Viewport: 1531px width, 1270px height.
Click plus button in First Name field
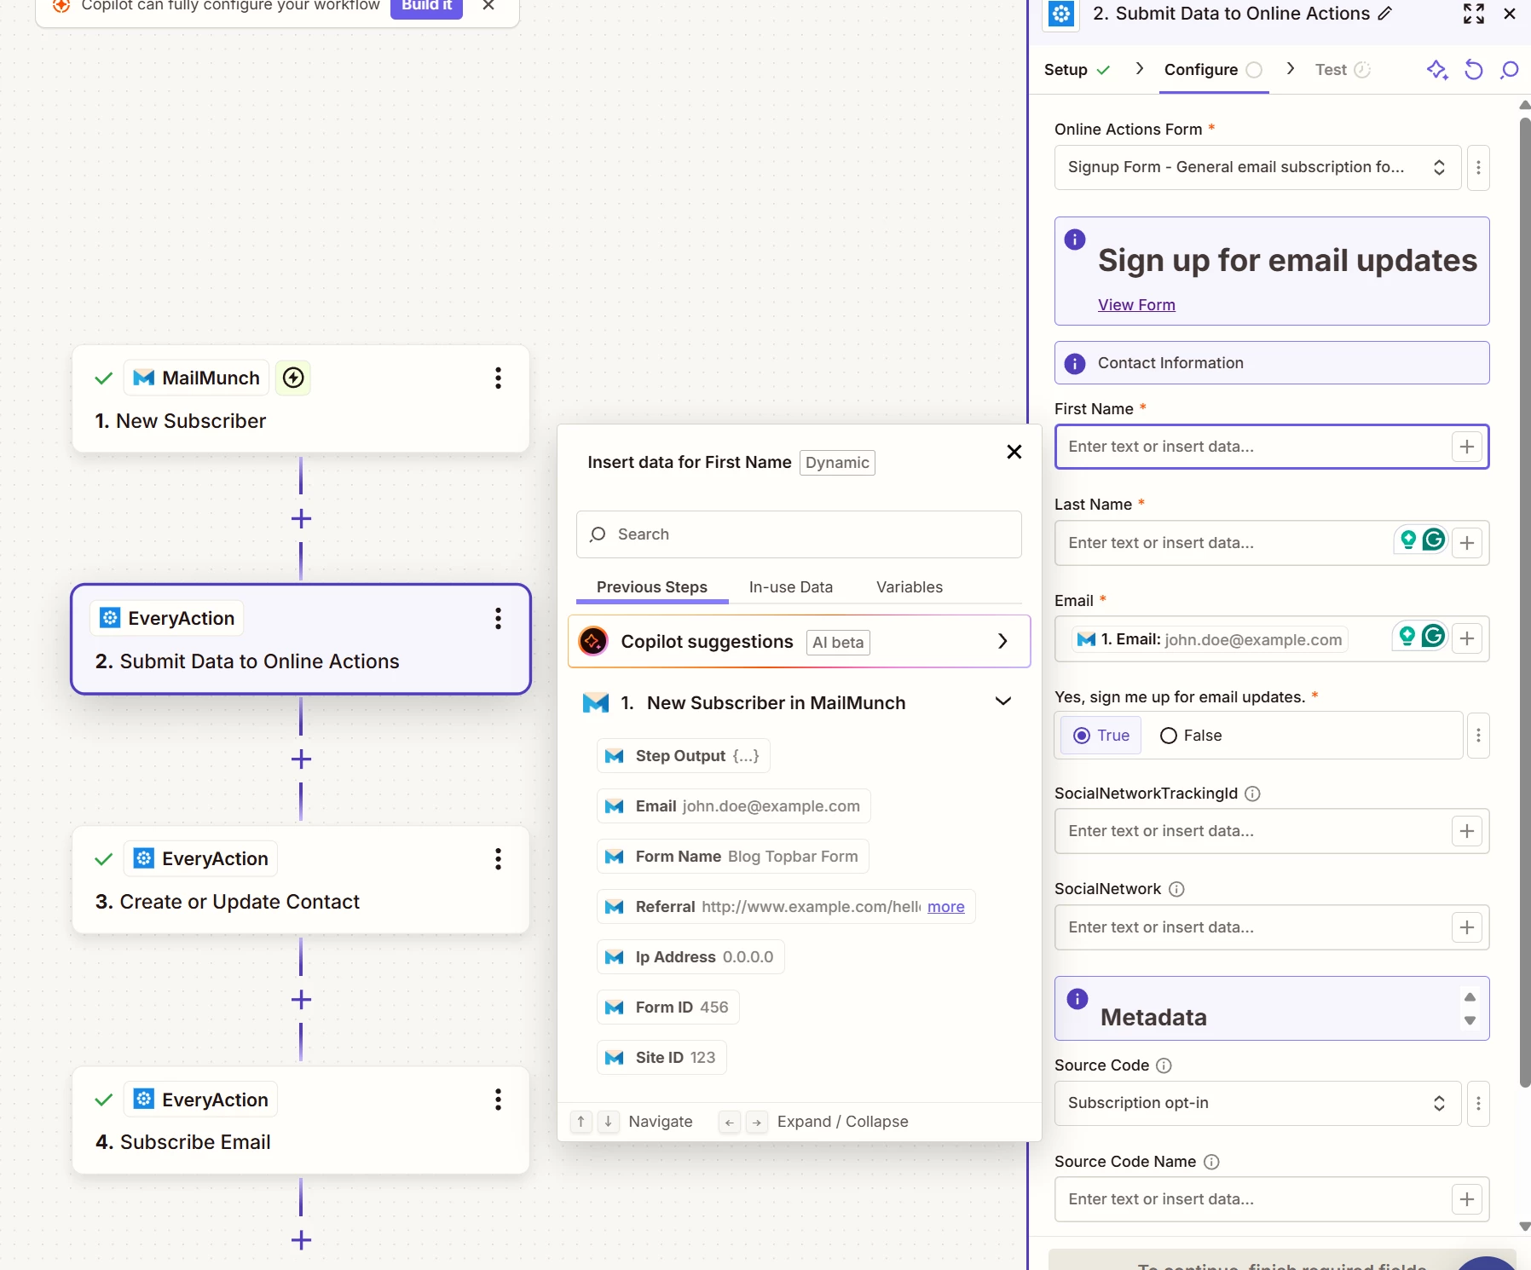[x=1467, y=447]
